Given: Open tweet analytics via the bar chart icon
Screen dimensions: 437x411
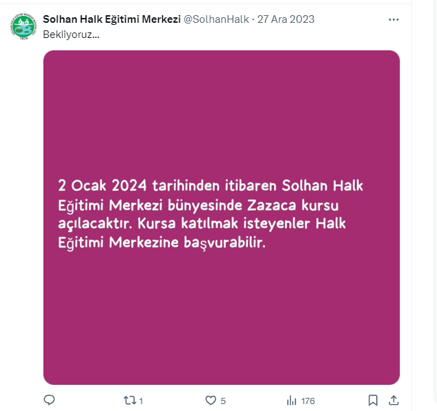Looking at the screenshot, I should [291, 401].
